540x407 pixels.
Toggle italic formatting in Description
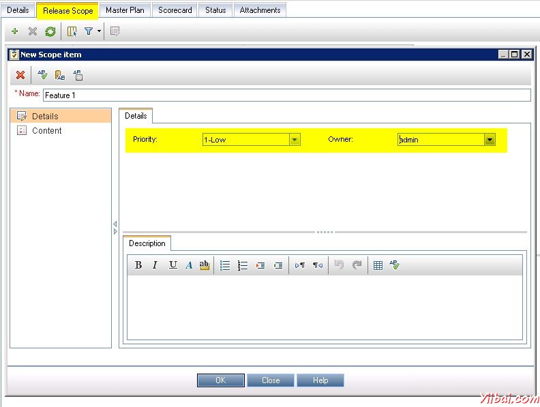pos(155,265)
